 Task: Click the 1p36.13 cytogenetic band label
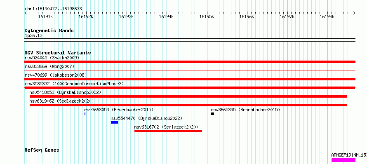33,36
